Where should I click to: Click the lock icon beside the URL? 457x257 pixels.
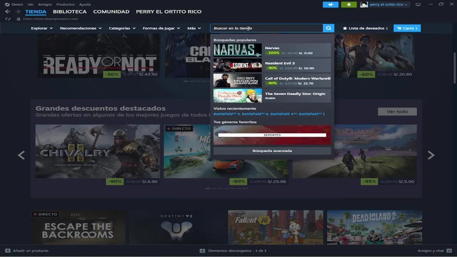pyautogui.click(x=19, y=19)
